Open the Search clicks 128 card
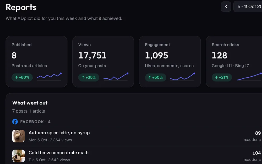 234,62
